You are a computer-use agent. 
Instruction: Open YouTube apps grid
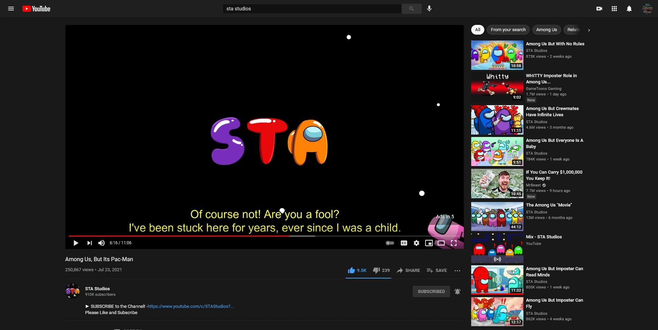click(614, 9)
